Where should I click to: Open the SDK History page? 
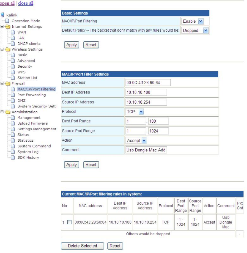(28, 157)
